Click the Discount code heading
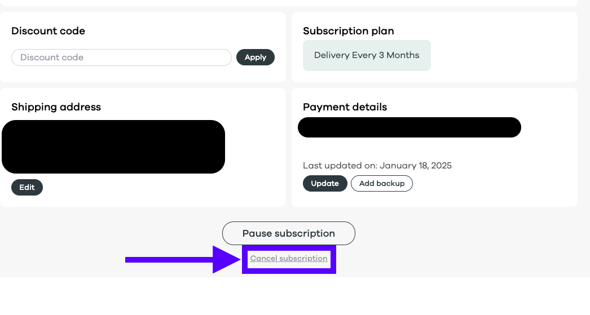This screenshot has width=590, height=315. click(48, 31)
